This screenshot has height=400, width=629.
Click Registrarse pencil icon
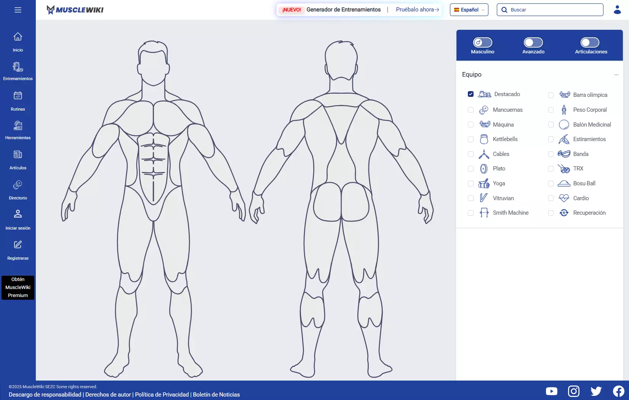(x=18, y=244)
